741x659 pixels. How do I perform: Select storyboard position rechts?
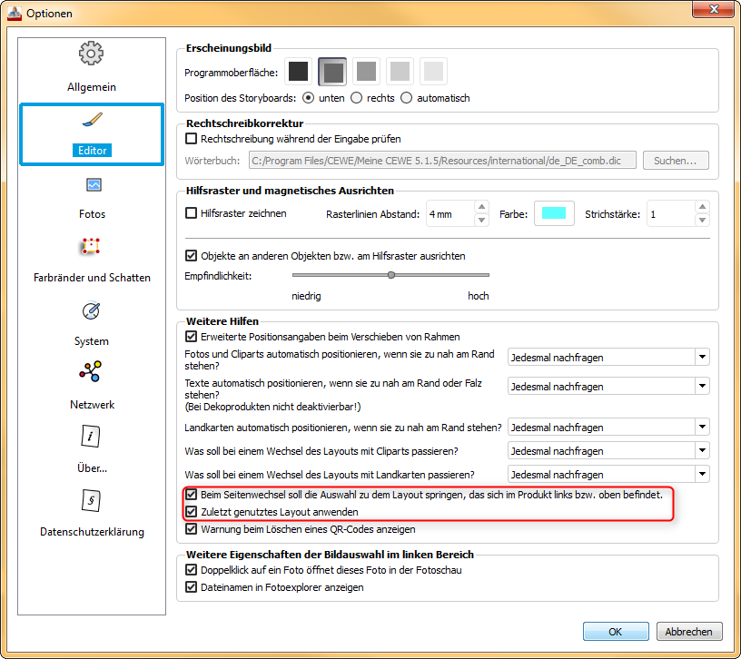(x=356, y=98)
